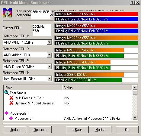
Task: Click the CPU Multi-Media module icon
Action: (x=7, y=13)
